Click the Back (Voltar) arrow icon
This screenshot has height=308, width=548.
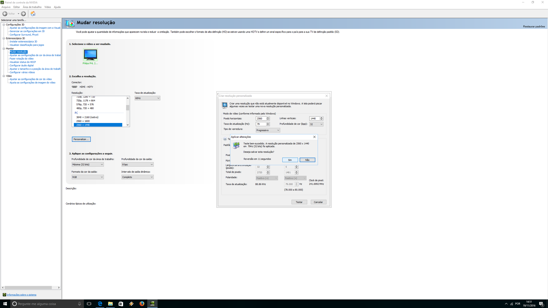[5, 14]
